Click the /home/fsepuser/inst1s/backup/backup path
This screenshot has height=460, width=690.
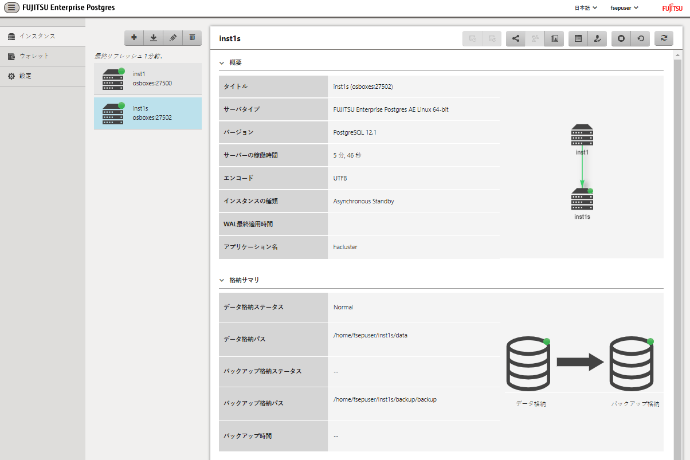pos(385,399)
